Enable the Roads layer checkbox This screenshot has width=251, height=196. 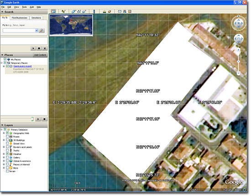tap(7, 137)
